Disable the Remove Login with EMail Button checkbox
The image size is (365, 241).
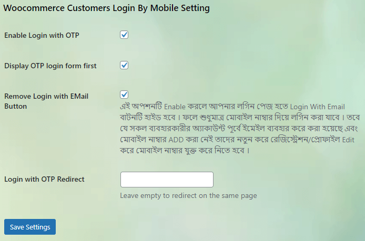click(x=124, y=95)
